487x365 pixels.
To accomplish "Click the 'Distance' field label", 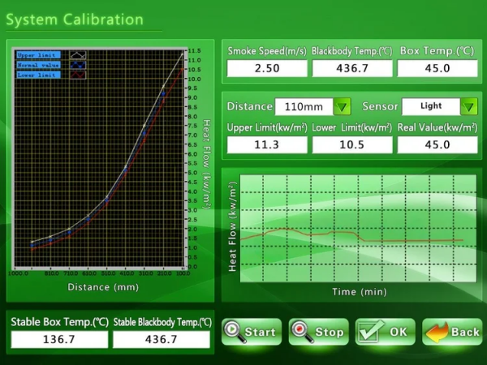I will coord(250,106).
